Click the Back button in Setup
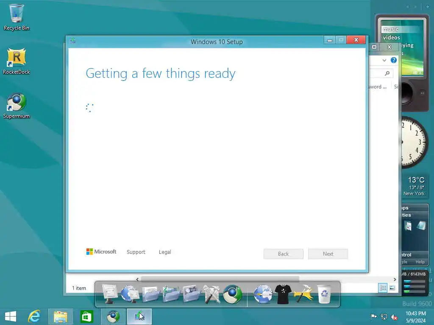 point(284,254)
